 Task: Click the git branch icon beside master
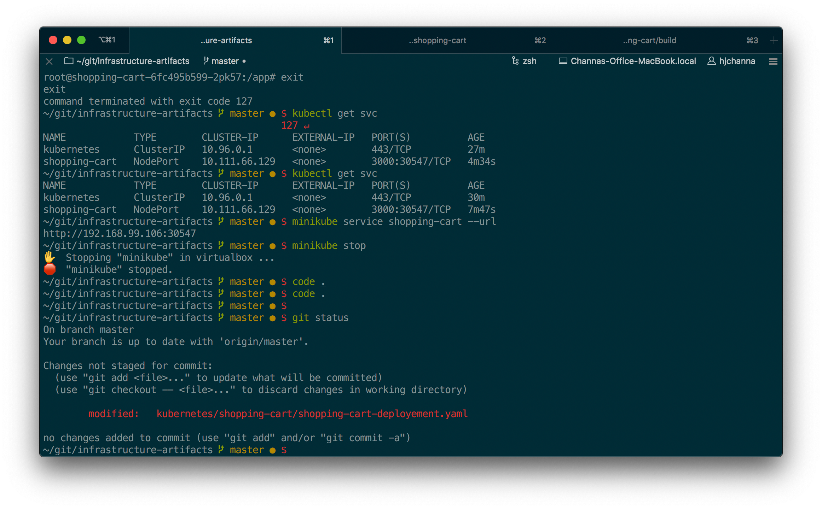pos(206,61)
